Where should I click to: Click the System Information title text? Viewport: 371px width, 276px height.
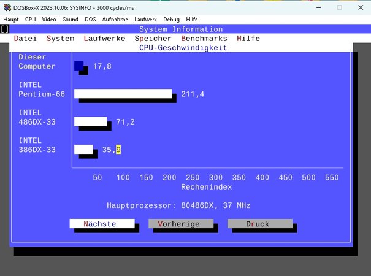[x=181, y=29]
